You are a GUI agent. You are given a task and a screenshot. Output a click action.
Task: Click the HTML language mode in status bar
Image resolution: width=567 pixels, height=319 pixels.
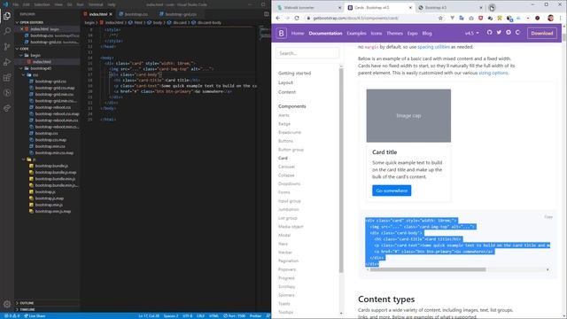pos(214,316)
